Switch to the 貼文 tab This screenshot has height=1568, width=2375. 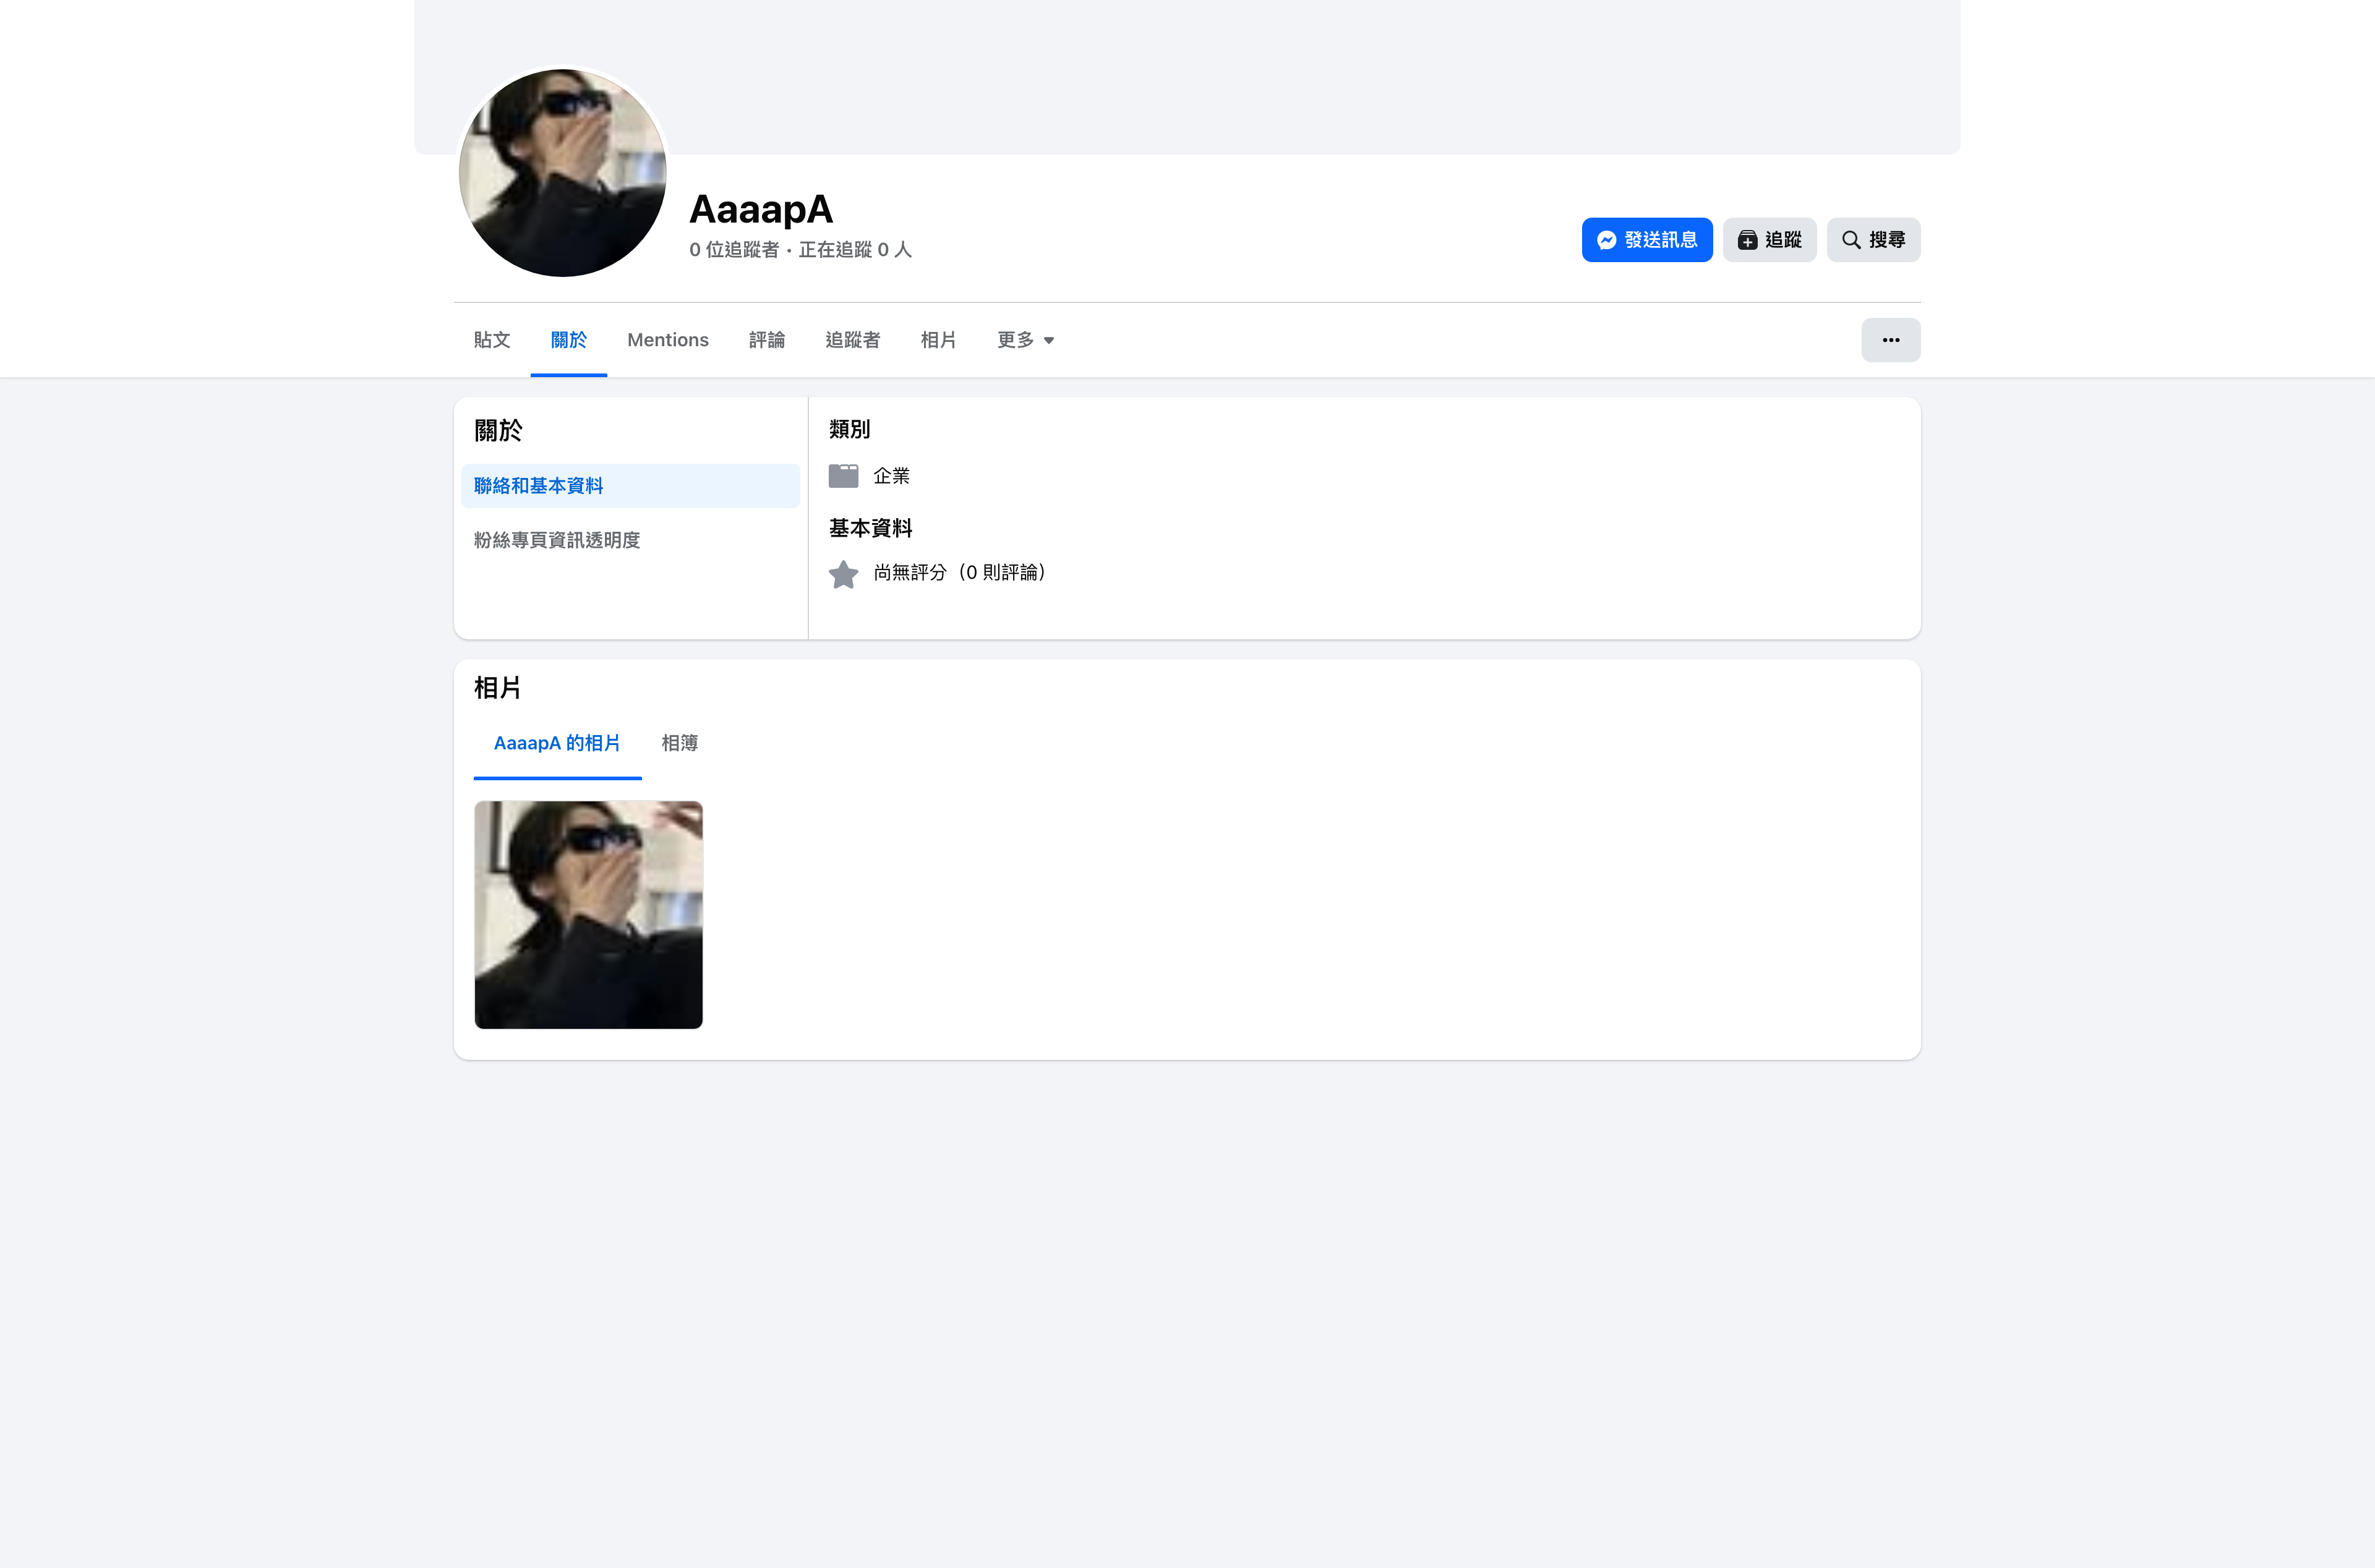(x=492, y=340)
